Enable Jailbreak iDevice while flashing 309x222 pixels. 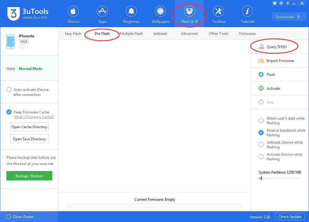click(261, 145)
